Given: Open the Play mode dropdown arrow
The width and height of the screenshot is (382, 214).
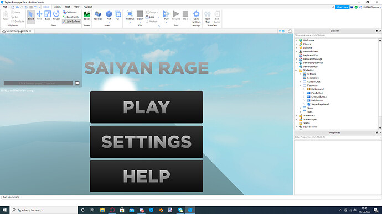Looking at the screenshot, I should click(167, 22).
